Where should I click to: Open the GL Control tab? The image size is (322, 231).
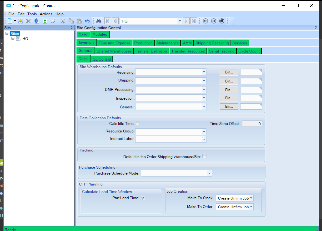tap(102, 59)
